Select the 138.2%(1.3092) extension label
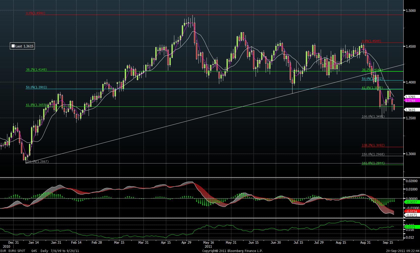420x253 pixels. coord(373,145)
